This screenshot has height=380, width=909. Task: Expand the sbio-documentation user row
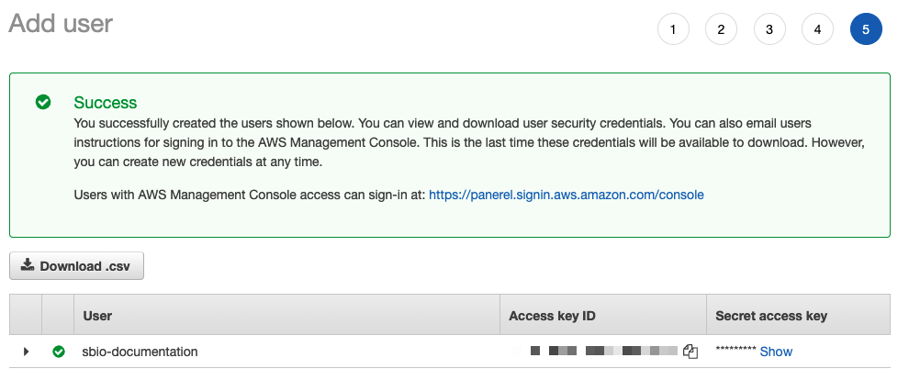tap(26, 352)
